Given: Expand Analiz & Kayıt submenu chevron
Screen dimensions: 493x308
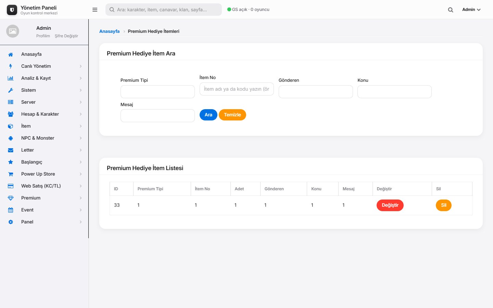Looking at the screenshot, I should [x=81, y=78].
